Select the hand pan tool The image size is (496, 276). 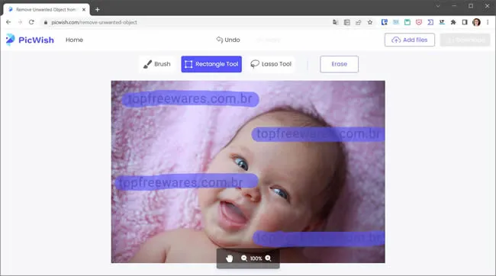click(x=230, y=258)
